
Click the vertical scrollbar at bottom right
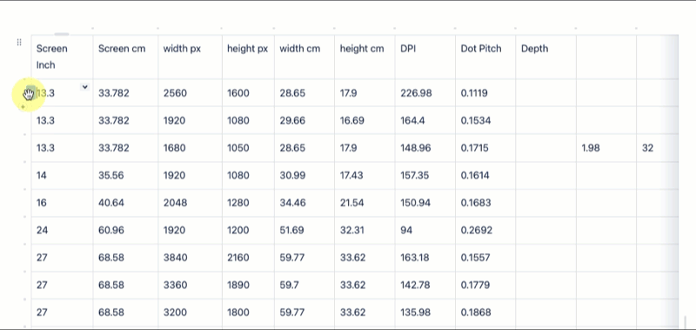686,322
